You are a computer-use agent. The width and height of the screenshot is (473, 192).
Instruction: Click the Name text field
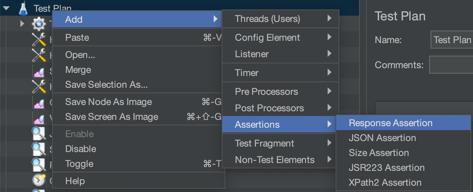point(452,40)
